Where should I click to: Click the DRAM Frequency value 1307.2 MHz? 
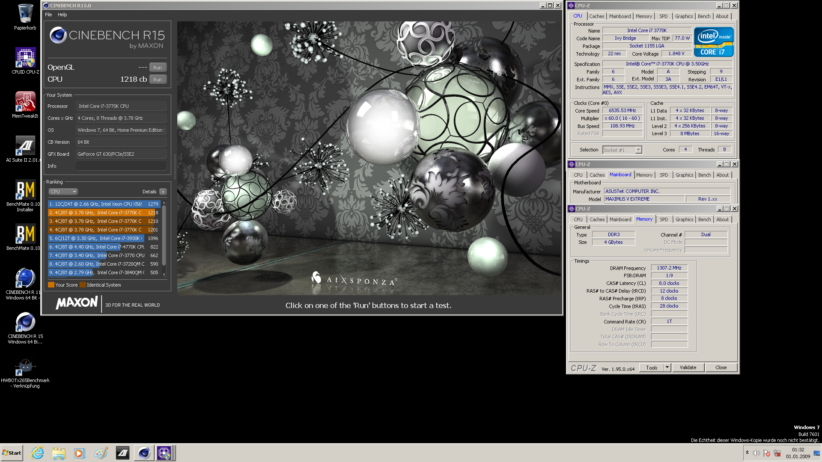[x=669, y=268]
